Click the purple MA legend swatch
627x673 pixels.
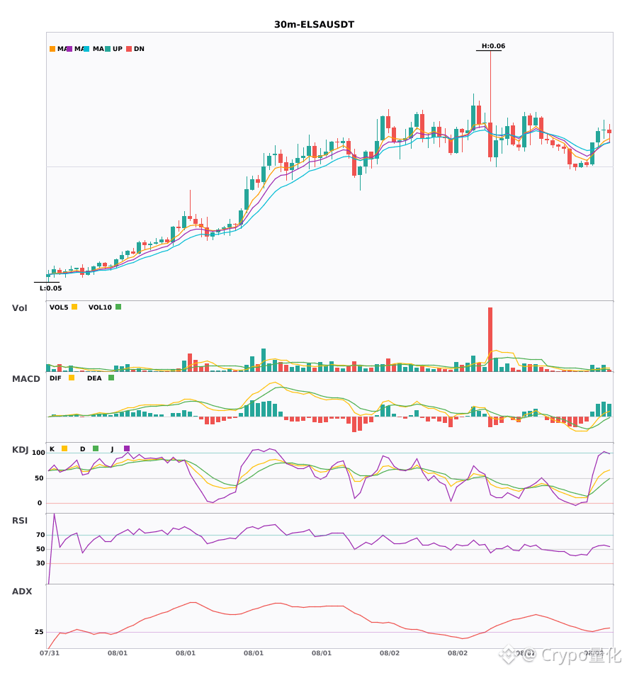point(69,49)
